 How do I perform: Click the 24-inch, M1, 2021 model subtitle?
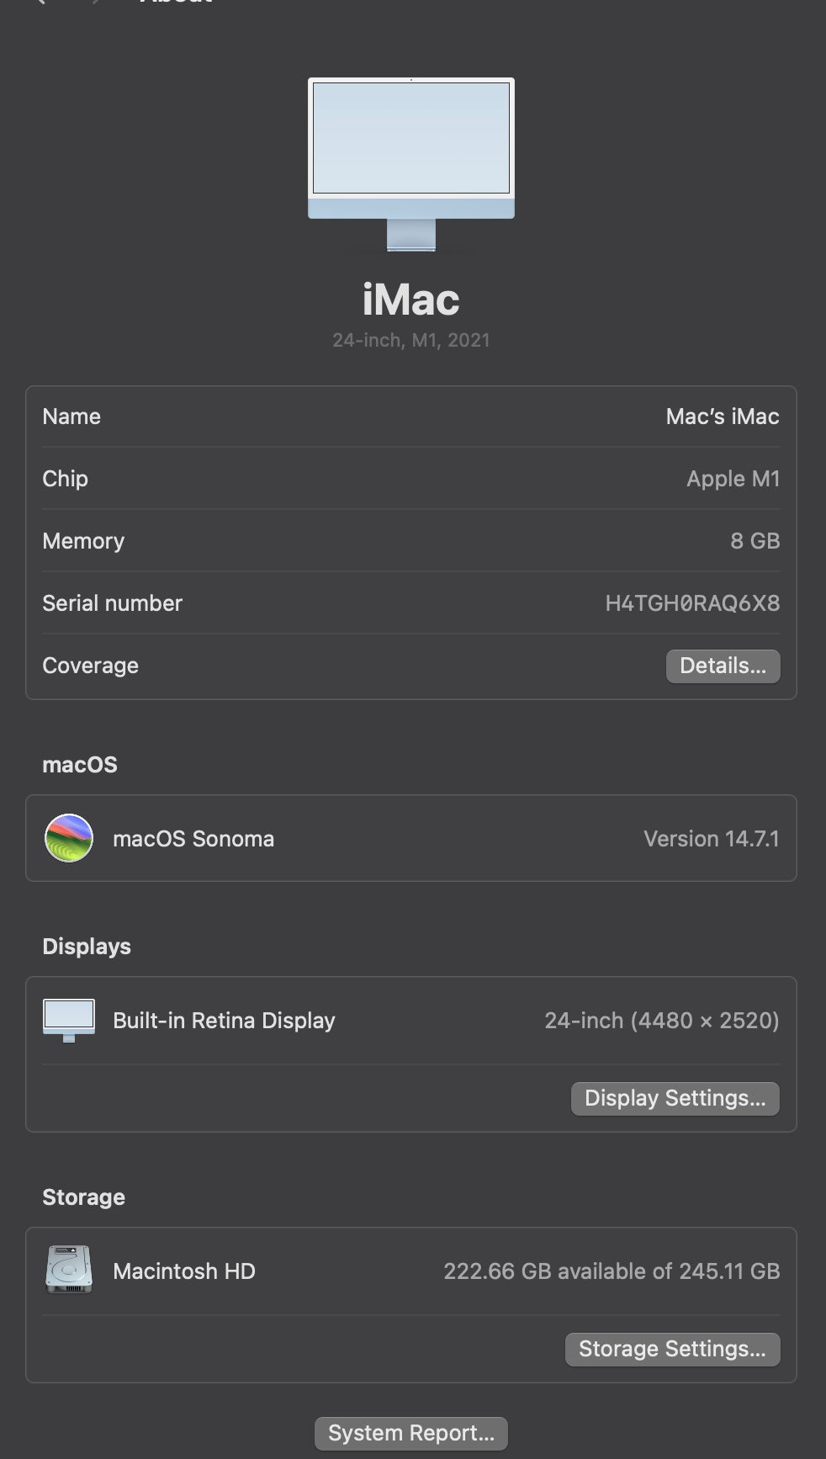[411, 340]
